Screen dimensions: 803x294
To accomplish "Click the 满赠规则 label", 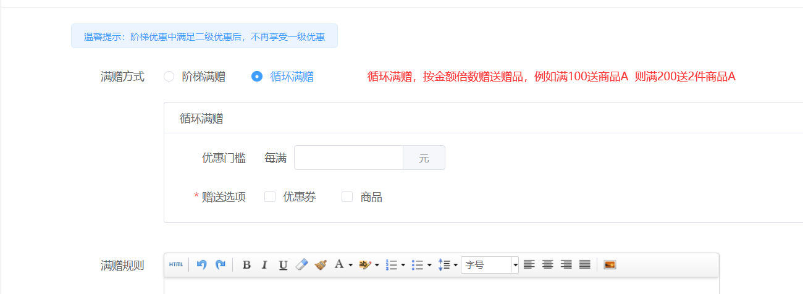I will click(x=122, y=266).
